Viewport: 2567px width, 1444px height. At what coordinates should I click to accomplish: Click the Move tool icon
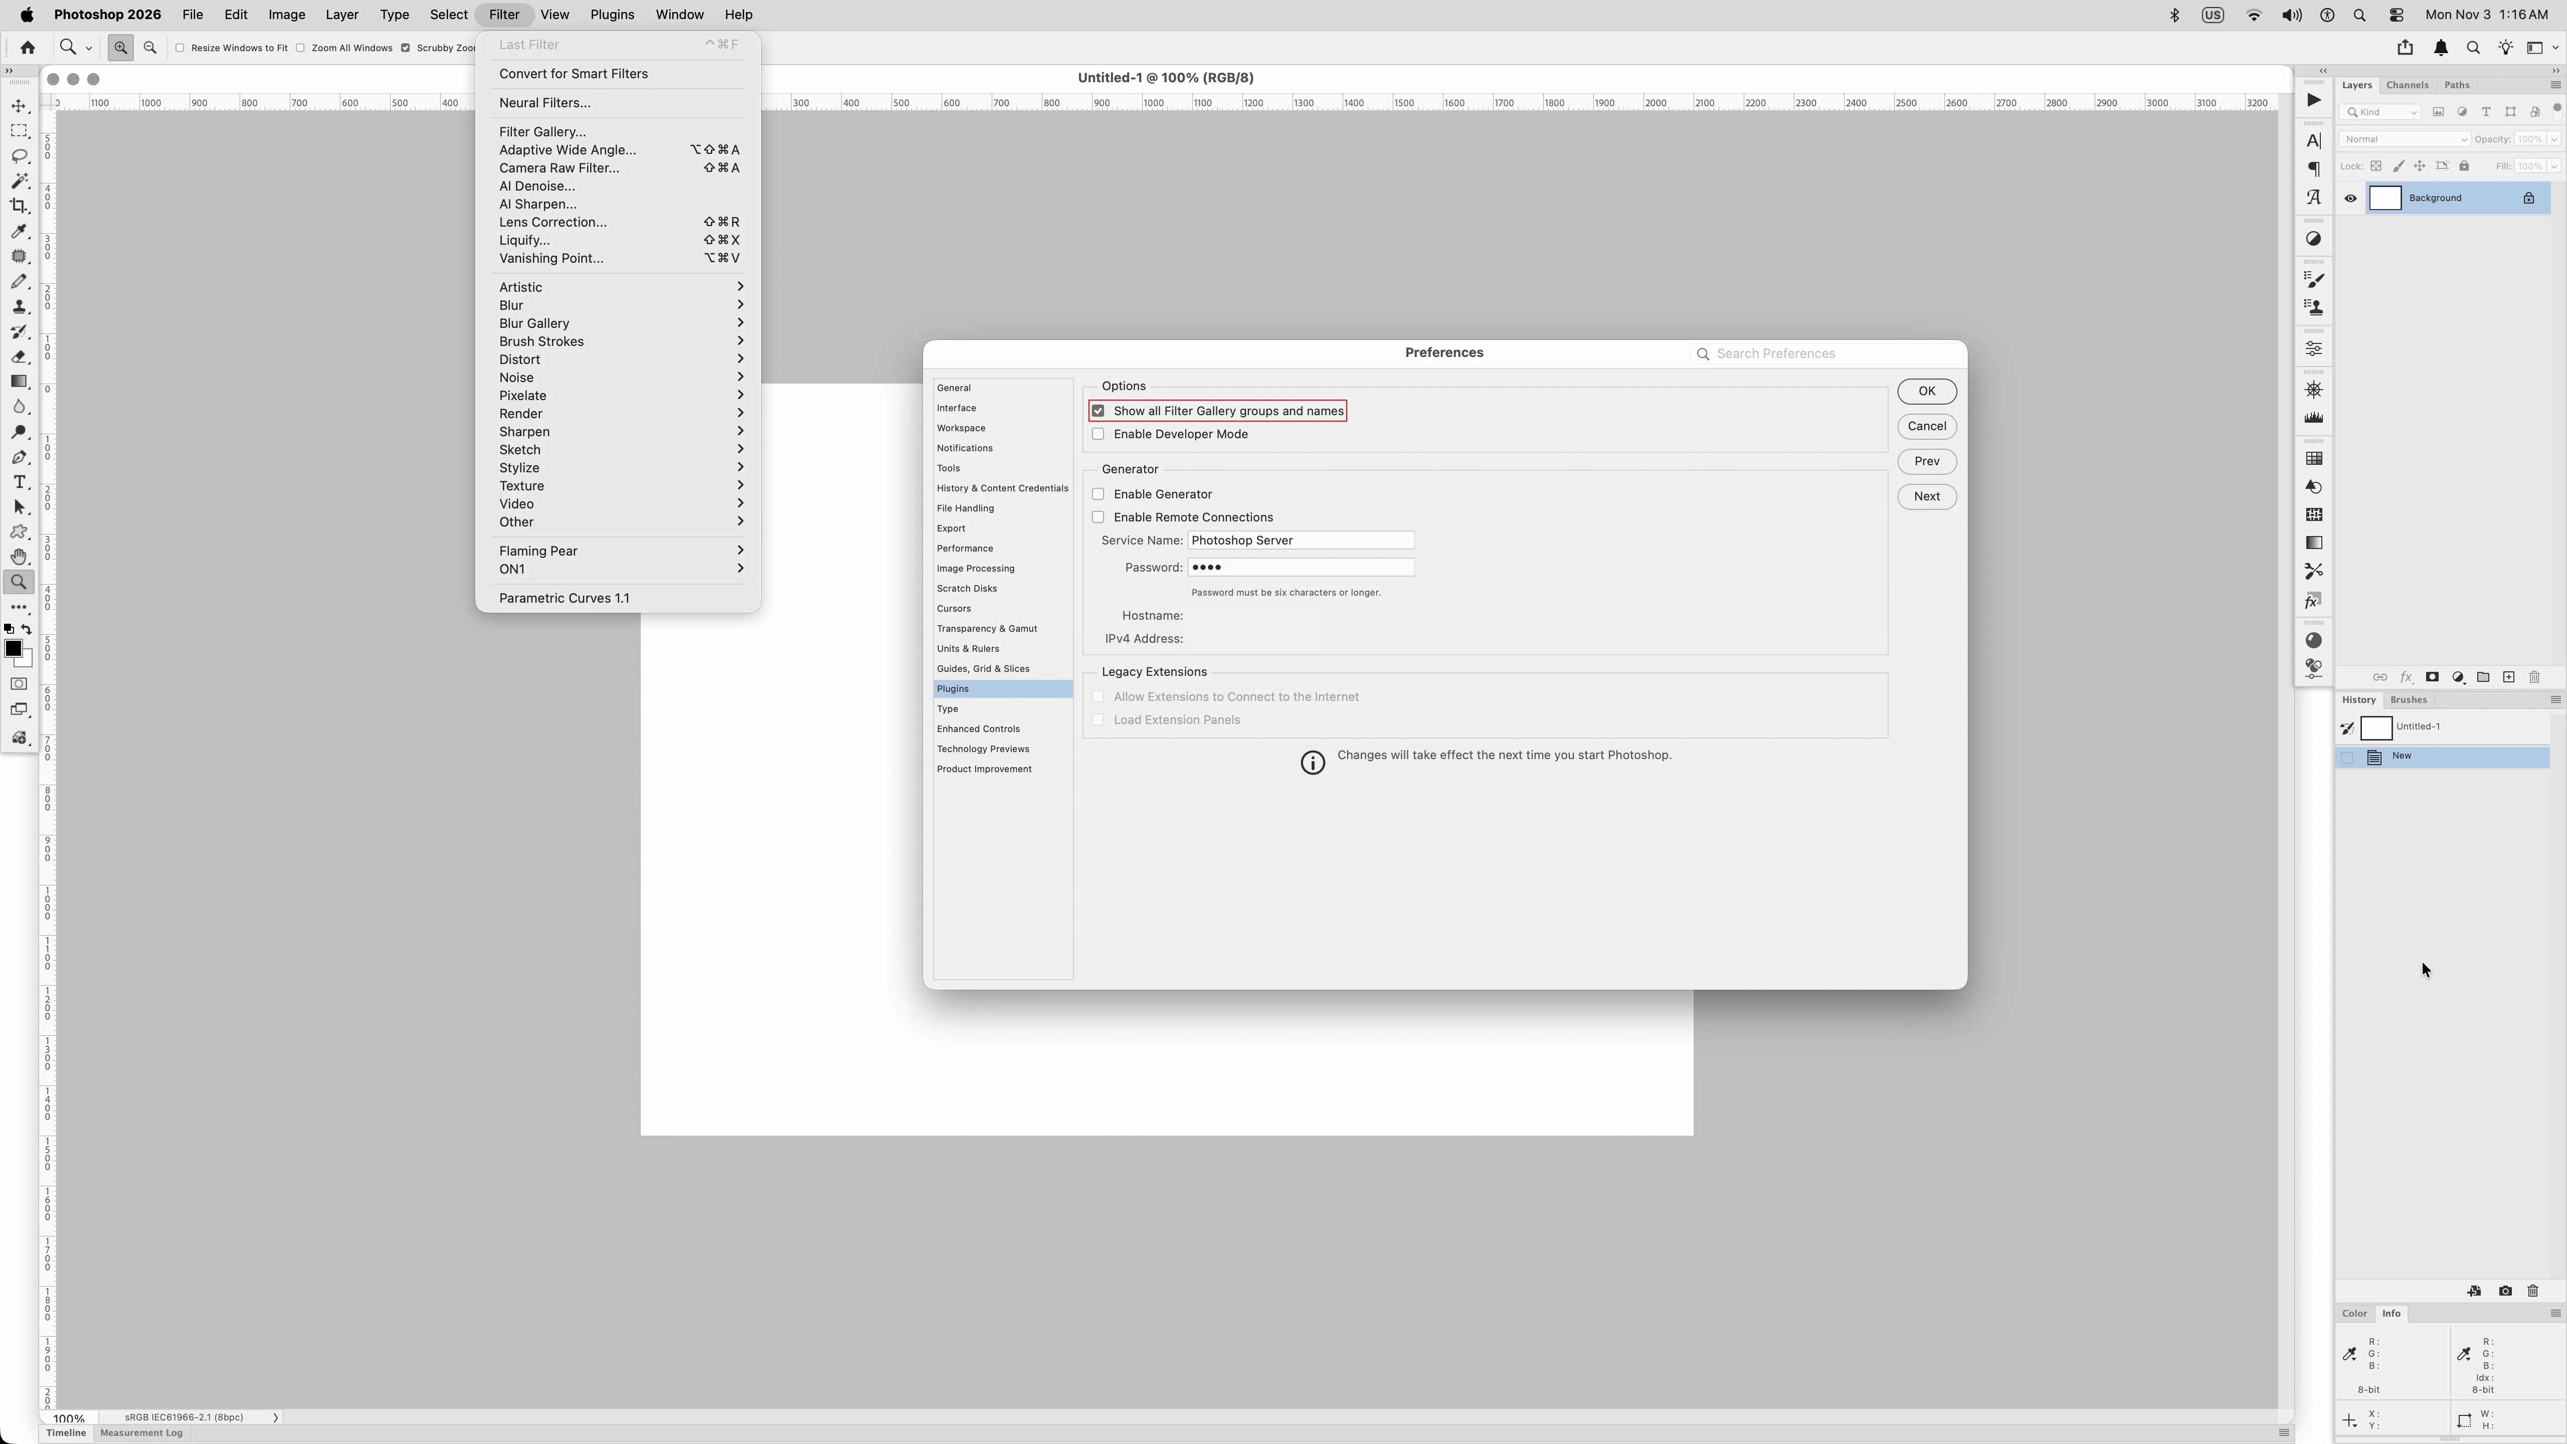click(19, 107)
